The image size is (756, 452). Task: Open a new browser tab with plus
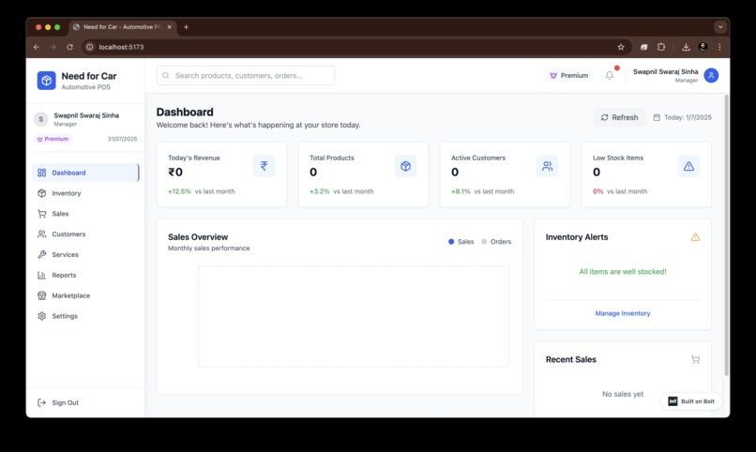(186, 27)
